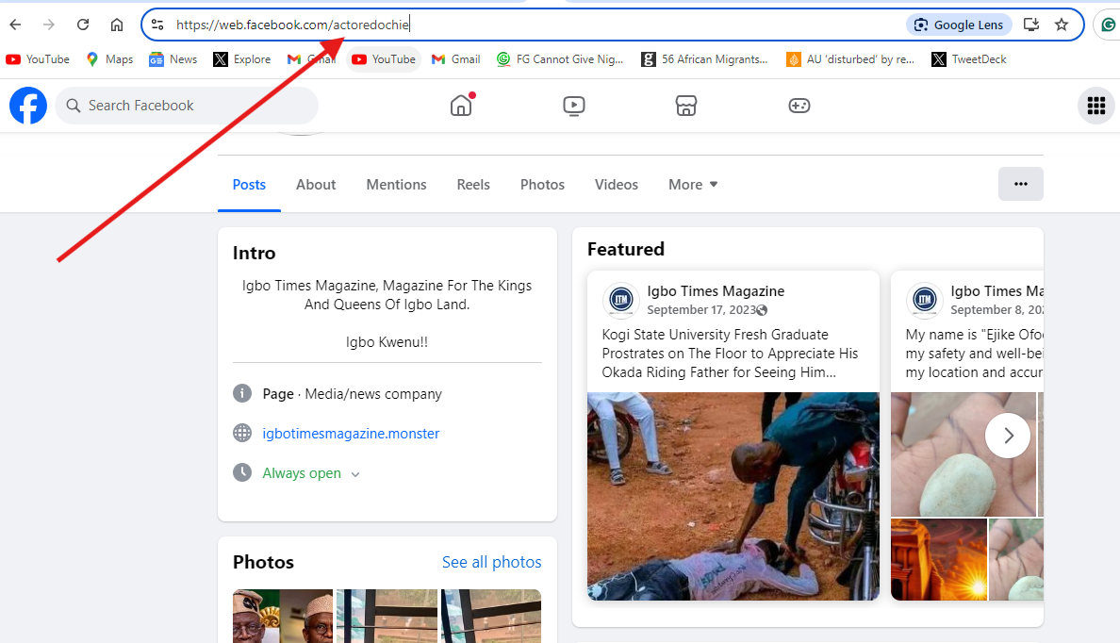This screenshot has width=1120, height=643.
Task: Open the Facebook Video icon
Action: click(x=573, y=106)
